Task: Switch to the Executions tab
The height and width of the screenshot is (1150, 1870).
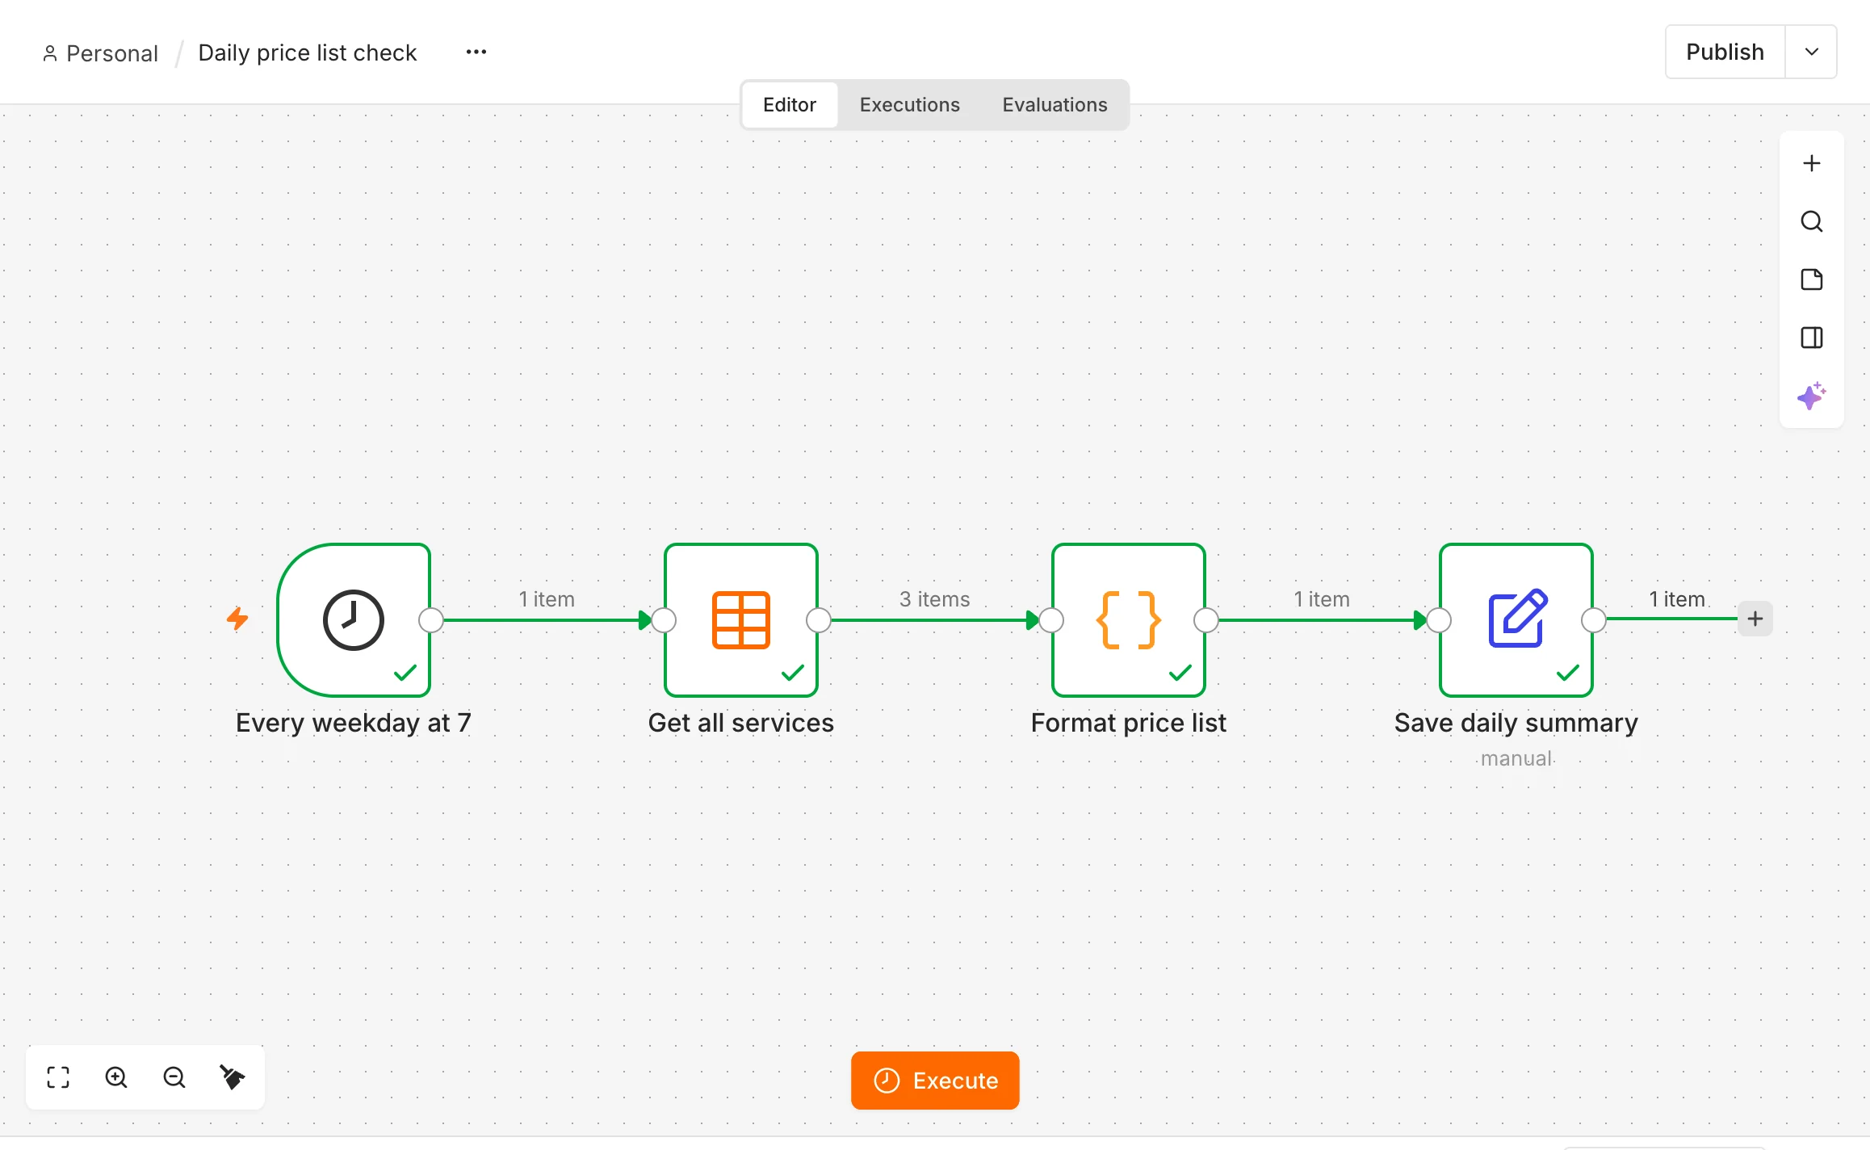Action: [x=909, y=105]
